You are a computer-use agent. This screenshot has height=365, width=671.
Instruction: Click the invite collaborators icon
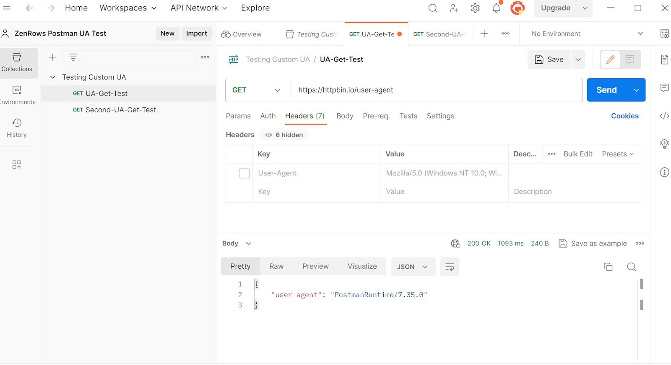454,8
